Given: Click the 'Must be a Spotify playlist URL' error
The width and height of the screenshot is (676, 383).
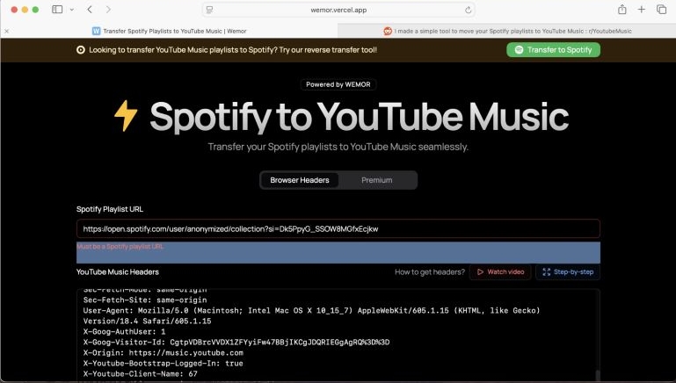Looking at the screenshot, I should 120,247.
